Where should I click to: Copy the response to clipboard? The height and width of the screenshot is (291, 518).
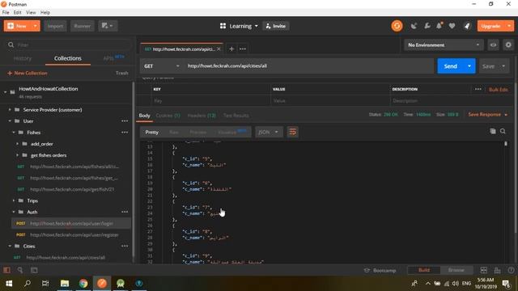pyautogui.click(x=493, y=131)
